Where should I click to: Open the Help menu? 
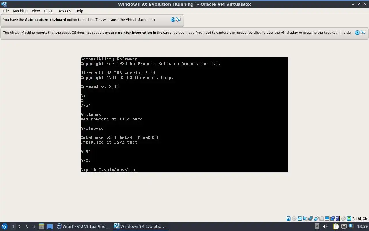(x=79, y=11)
